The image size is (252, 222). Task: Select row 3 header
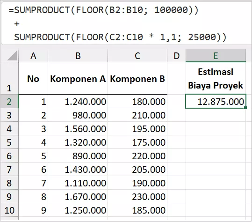point(9,115)
